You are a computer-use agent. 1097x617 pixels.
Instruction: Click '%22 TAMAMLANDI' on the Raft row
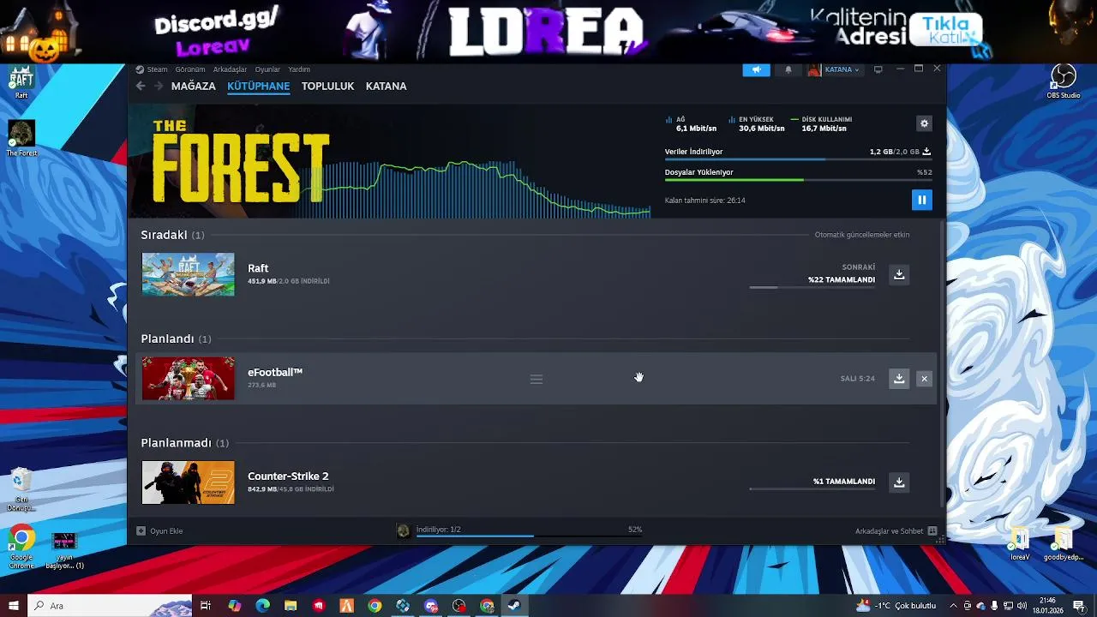click(x=842, y=280)
